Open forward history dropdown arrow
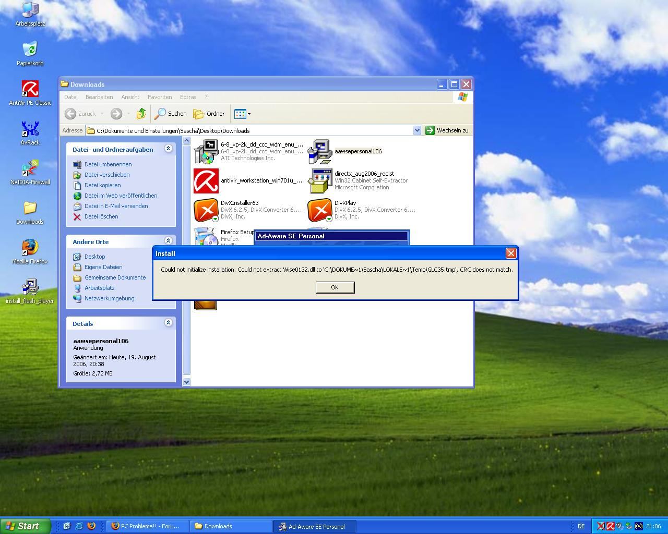 click(128, 114)
